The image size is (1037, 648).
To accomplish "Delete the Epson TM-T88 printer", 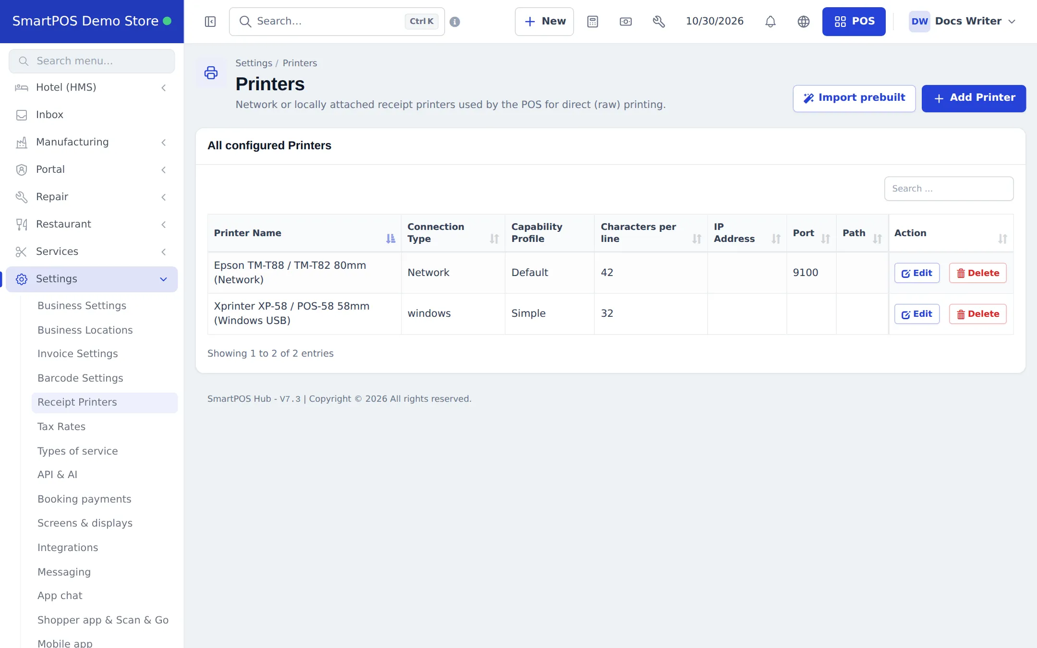I will click(x=977, y=273).
